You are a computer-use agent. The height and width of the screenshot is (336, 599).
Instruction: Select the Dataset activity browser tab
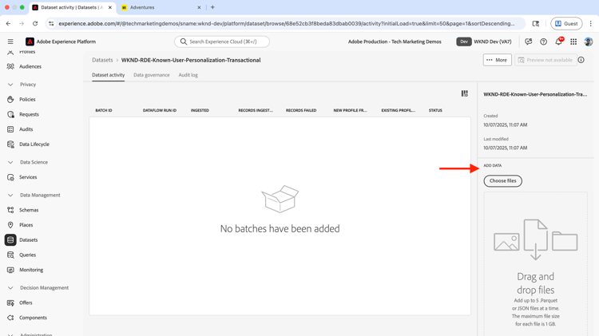point(71,7)
